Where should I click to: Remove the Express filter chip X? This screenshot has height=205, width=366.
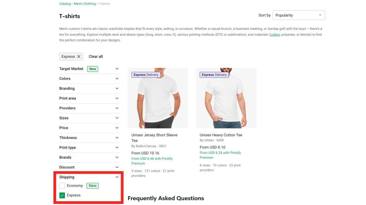(79, 56)
